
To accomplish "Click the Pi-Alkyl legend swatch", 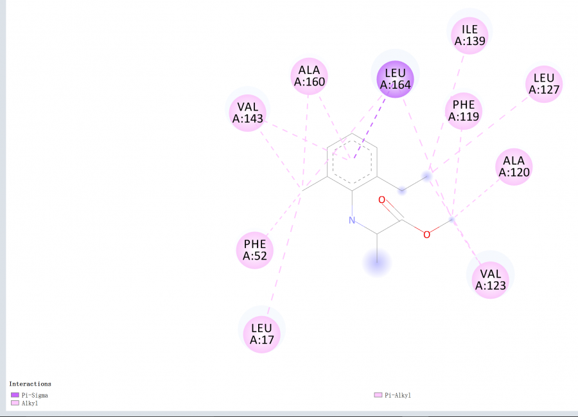I will 378,395.
